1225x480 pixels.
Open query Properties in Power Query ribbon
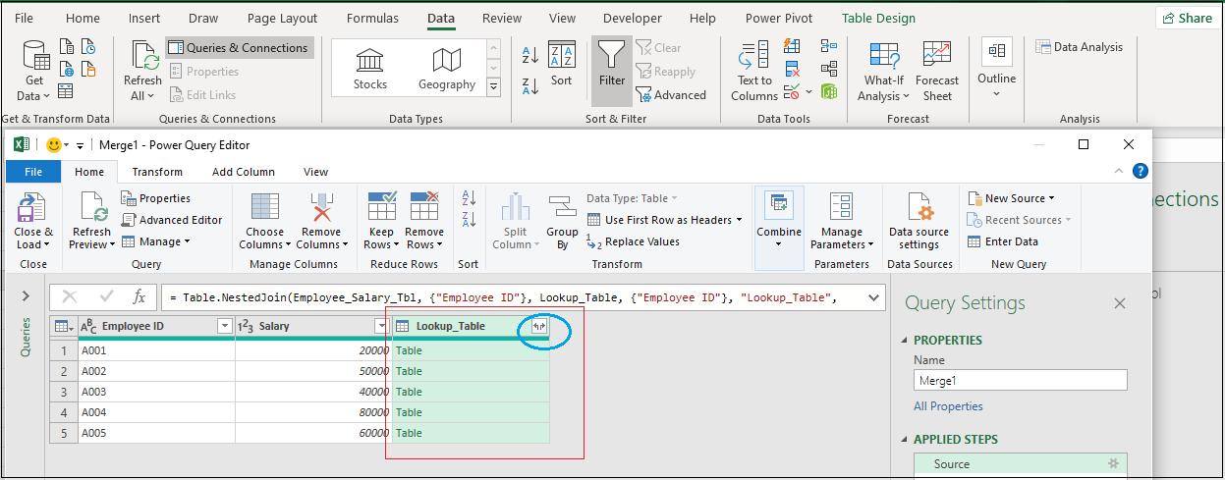156,198
